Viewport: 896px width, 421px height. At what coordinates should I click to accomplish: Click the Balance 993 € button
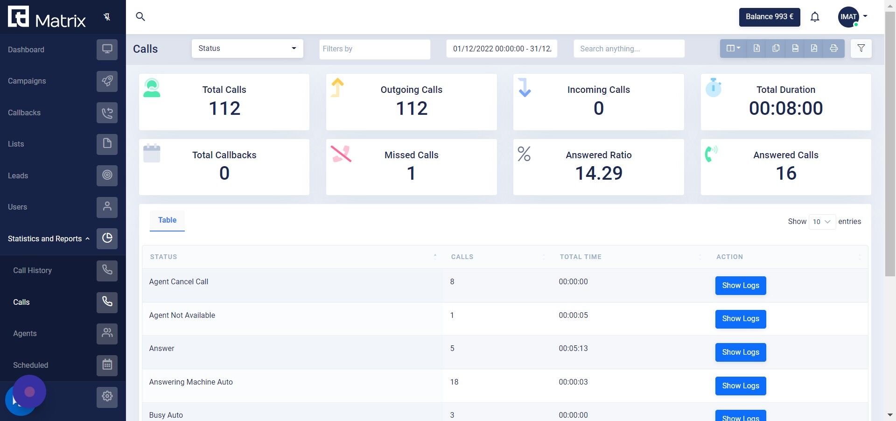[770, 17]
